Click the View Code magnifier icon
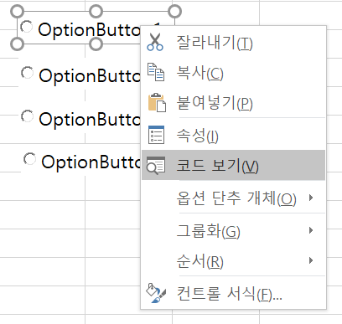Image resolution: width=342 pixels, height=324 pixels. click(156, 166)
